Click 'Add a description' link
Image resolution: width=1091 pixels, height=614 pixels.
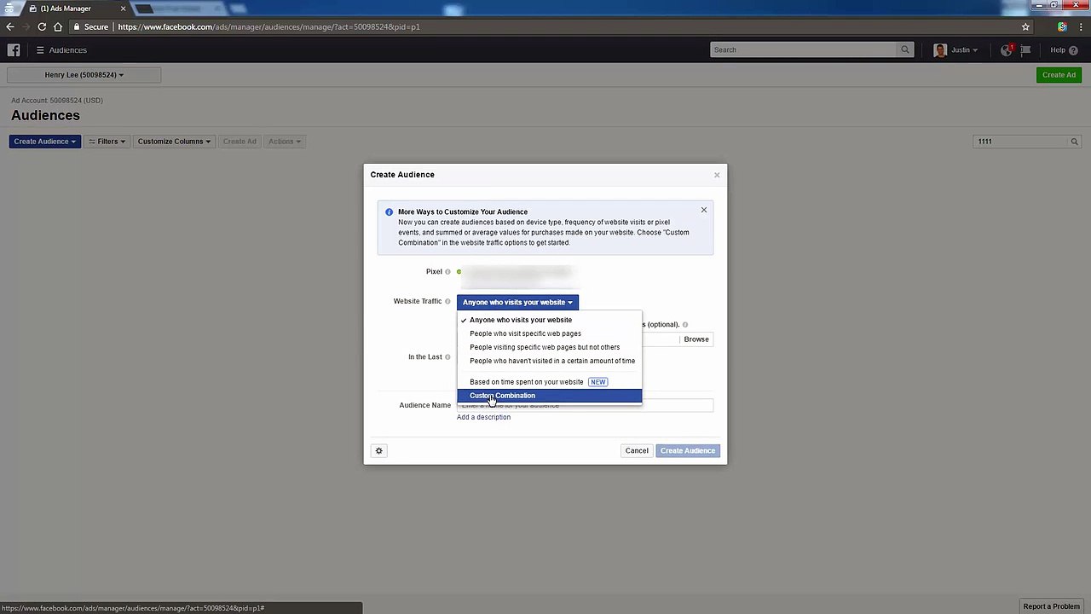click(483, 417)
